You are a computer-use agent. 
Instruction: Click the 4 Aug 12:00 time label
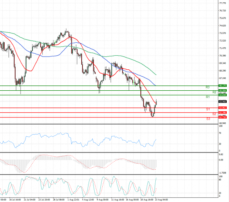(x=88, y=199)
